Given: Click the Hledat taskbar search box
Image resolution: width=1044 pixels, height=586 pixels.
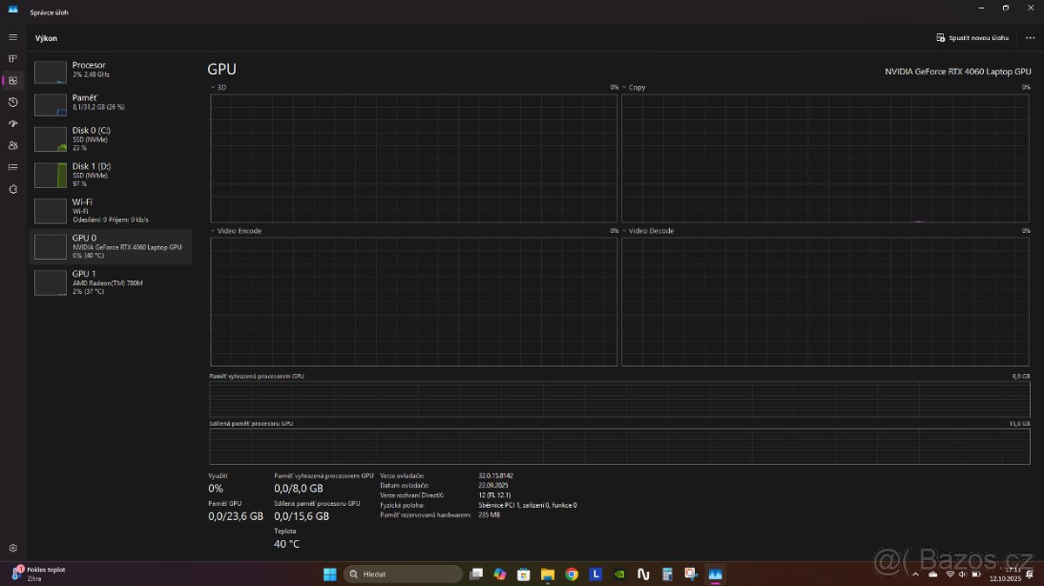Looking at the screenshot, I should click(403, 574).
